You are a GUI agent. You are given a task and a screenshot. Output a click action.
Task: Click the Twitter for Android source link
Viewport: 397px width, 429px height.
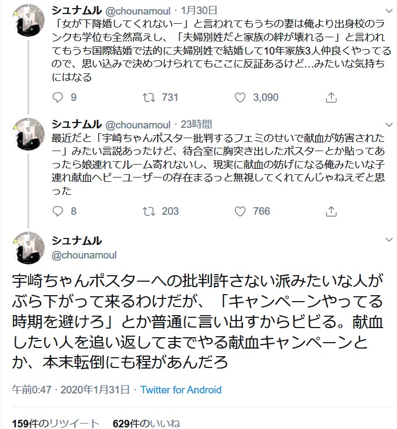click(x=181, y=390)
